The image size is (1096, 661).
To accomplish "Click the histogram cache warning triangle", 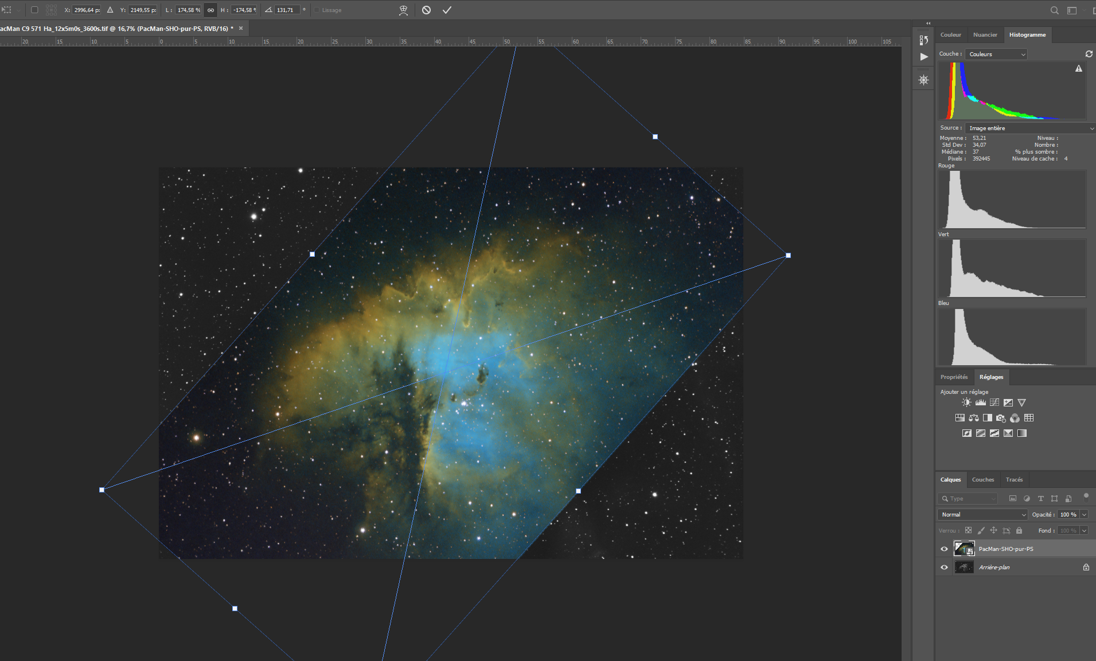I will pyautogui.click(x=1079, y=68).
